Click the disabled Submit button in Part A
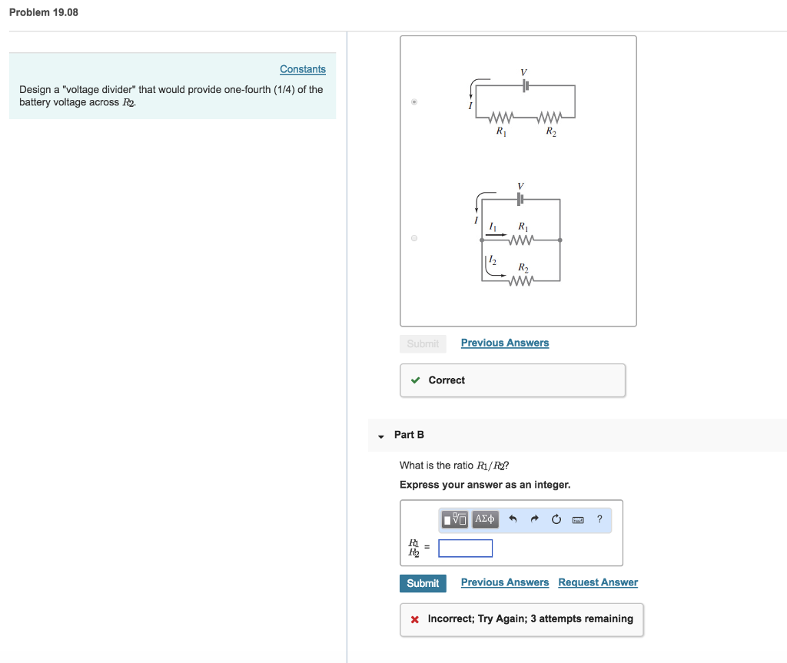The height and width of the screenshot is (663, 787). click(x=423, y=343)
